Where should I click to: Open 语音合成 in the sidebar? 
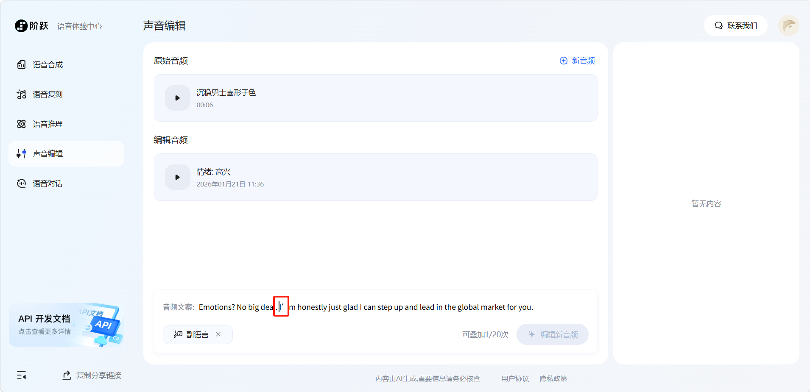tap(47, 65)
